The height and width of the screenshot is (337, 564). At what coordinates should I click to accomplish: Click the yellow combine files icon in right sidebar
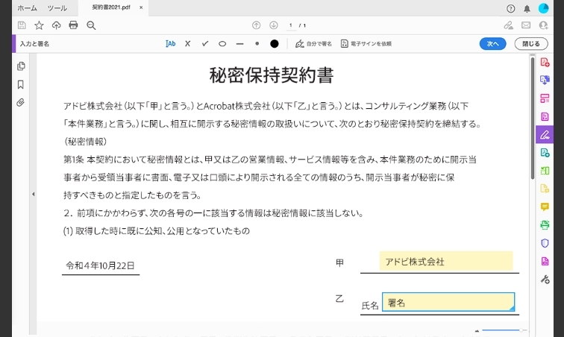pyautogui.click(x=545, y=189)
